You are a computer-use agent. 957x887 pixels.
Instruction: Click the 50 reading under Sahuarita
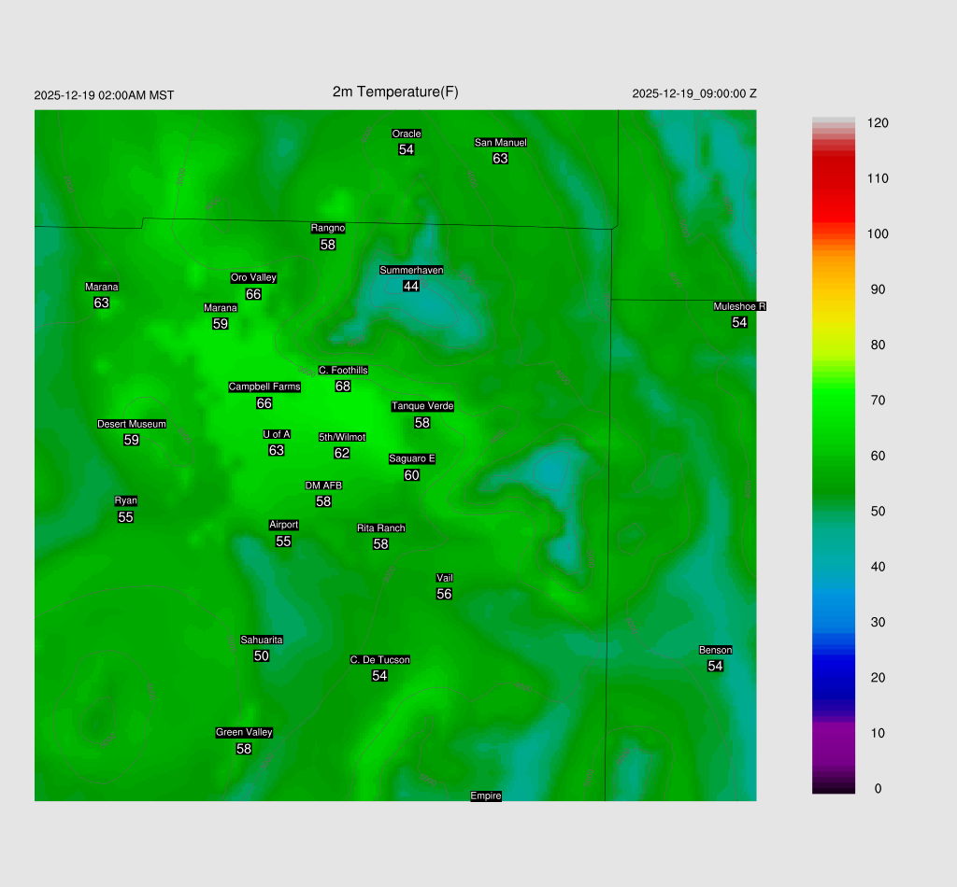262,656
